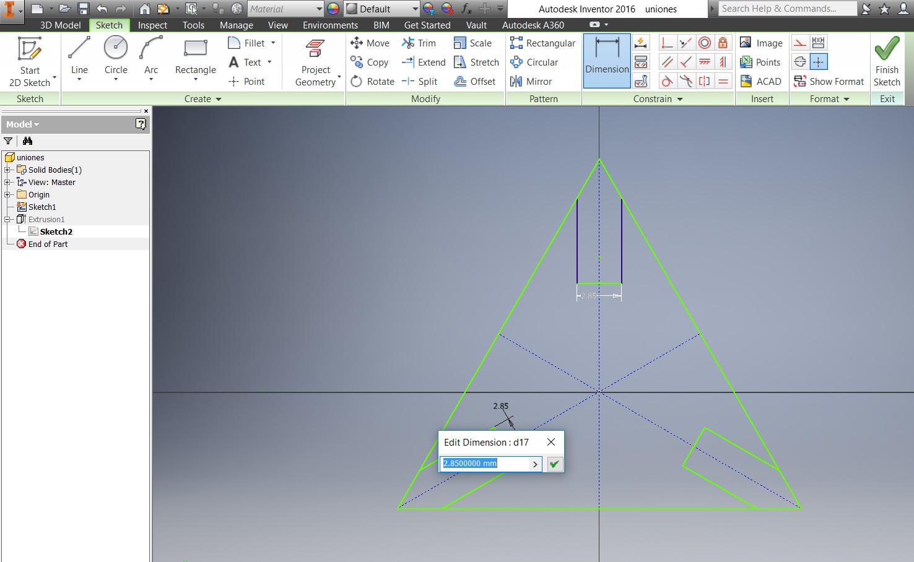Open Constraint Settings icon

[641, 81]
